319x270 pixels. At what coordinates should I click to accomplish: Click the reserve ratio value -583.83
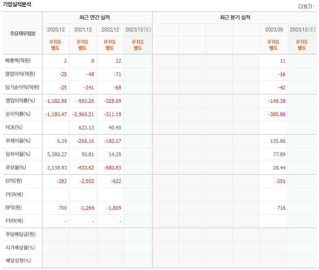click(x=112, y=168)
